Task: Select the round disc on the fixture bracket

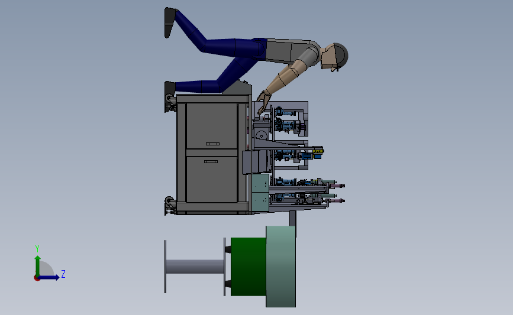Action: click(262, 135)
